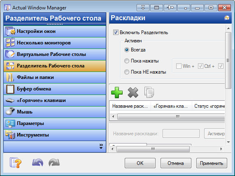Toggle the Ctrl + checkbox

pos(200,66)
